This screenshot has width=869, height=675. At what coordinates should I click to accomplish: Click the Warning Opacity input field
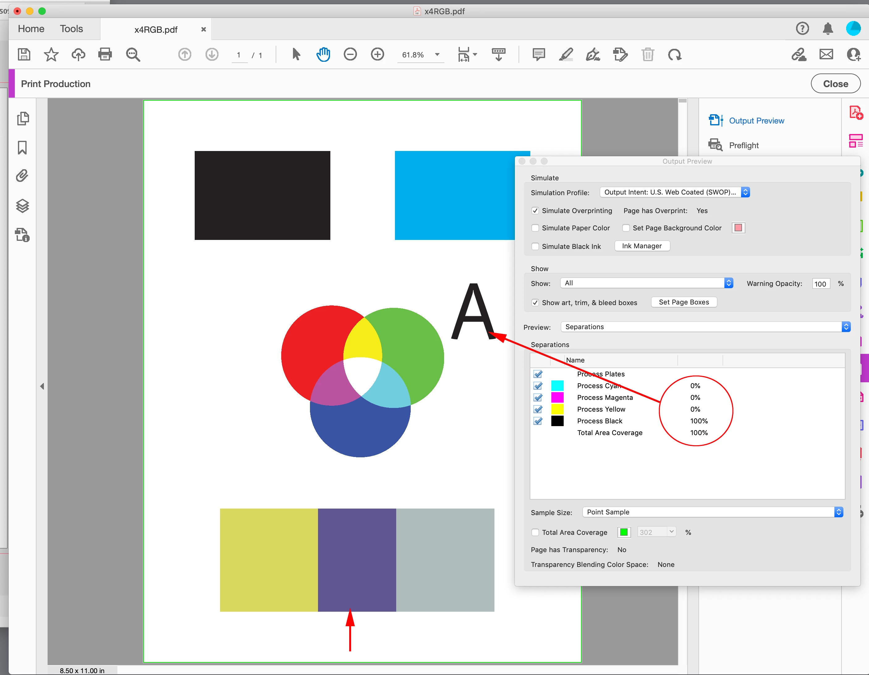(820, 284)
